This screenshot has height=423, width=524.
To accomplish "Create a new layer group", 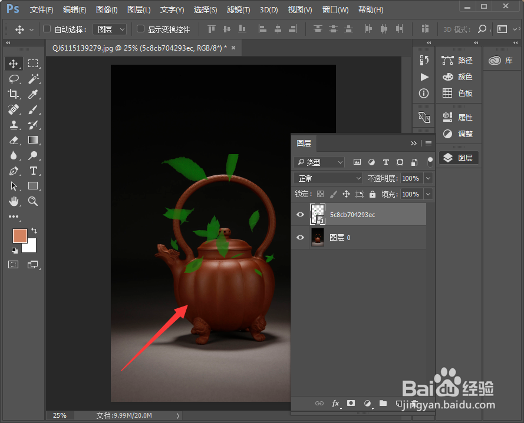I will 383,404.
